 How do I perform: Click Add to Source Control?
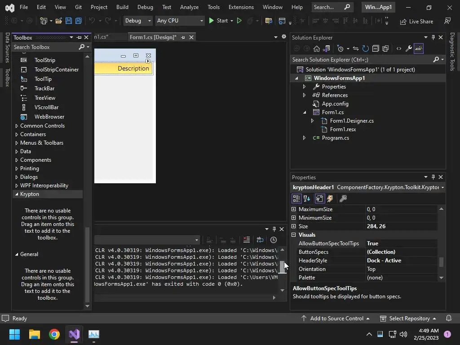(x=336, y=318)
